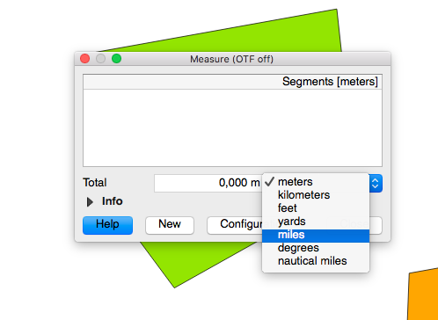Choose degrees from the unit menu
The image size is (438, 320).
316,248
